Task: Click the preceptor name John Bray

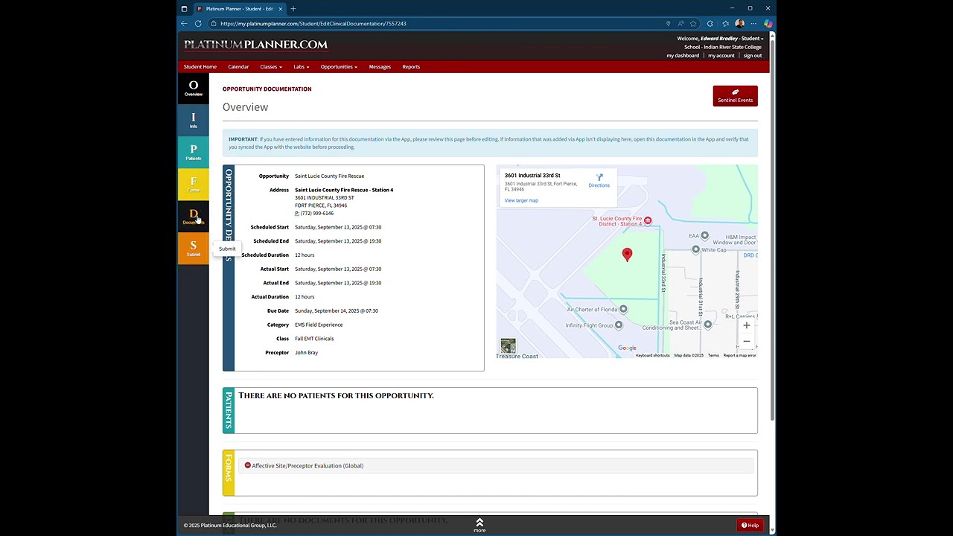Action: [x=306, y=353]
